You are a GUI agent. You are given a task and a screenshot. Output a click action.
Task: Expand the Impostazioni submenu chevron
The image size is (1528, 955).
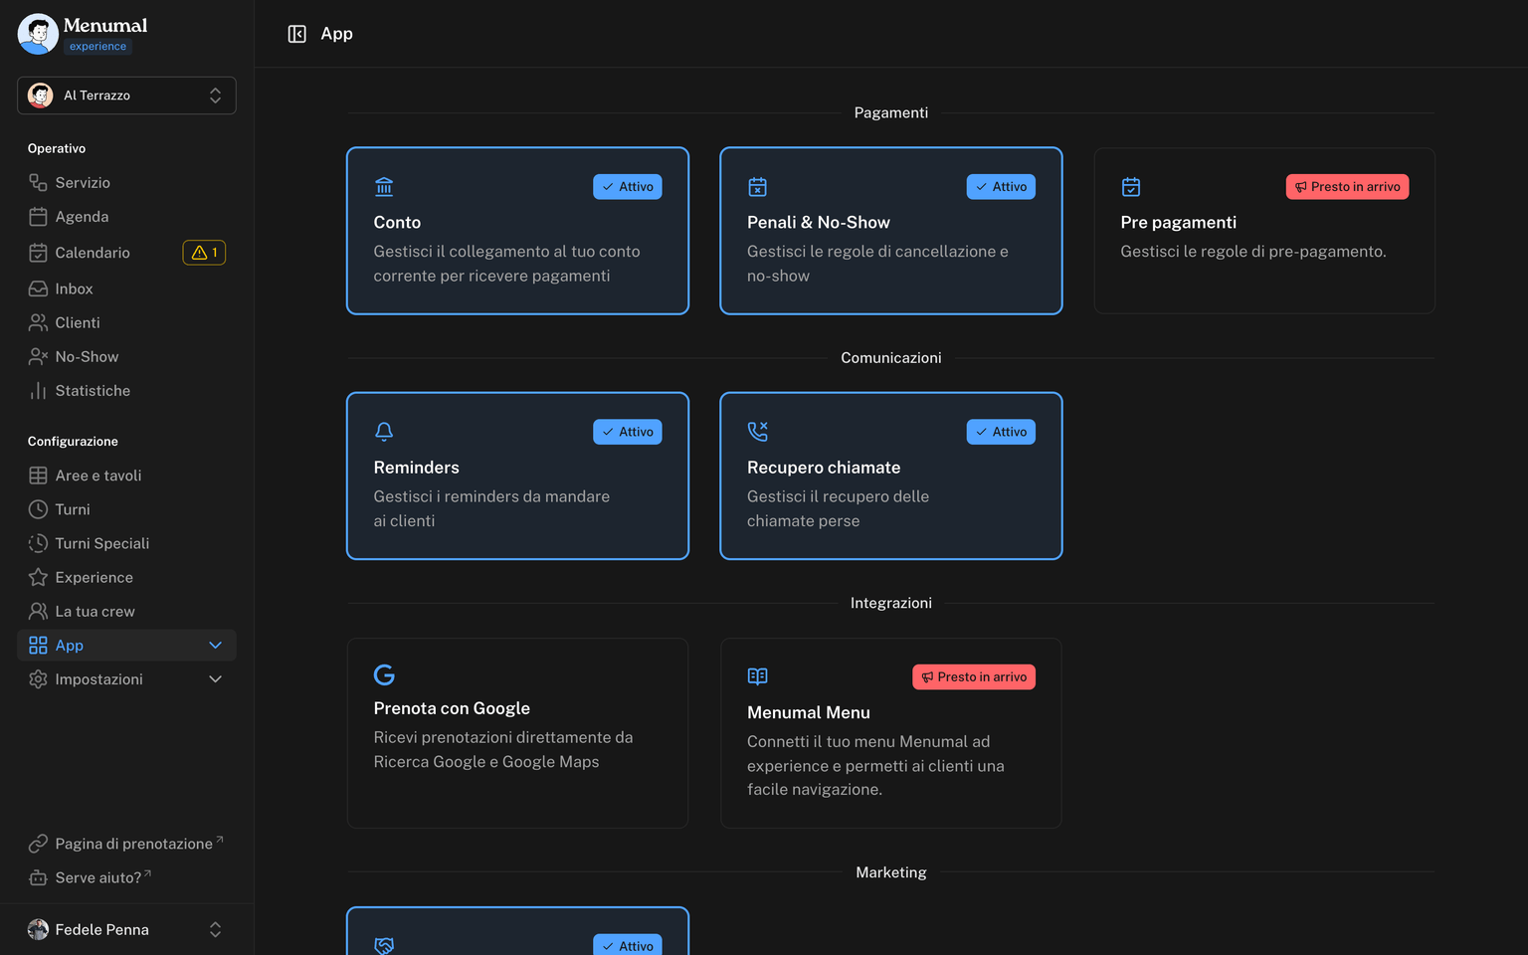215,679
